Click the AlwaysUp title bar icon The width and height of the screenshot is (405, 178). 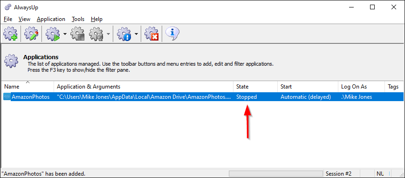click(x=8, y=7)
